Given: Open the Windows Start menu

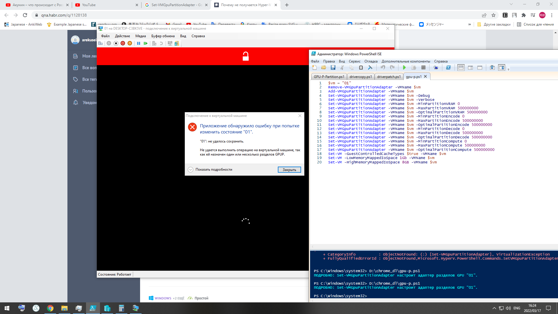Looking at the screenshot, I should [7, 308].
